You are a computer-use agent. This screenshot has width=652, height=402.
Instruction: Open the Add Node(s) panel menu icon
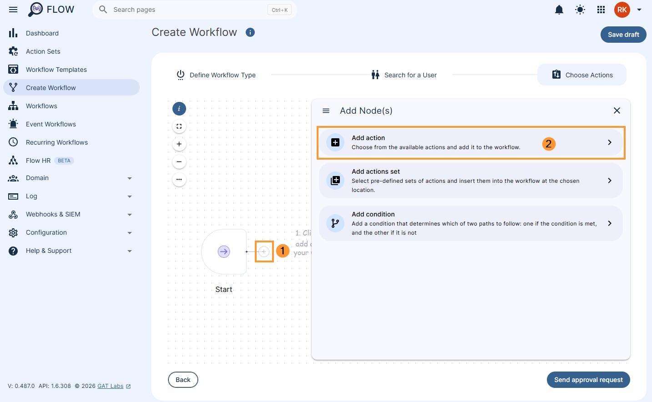(326, 111)
